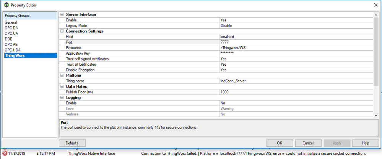The width and height of the screenshot is (382, 159).
Task: Select the Port property label
Action: click(x=70, y=42)
